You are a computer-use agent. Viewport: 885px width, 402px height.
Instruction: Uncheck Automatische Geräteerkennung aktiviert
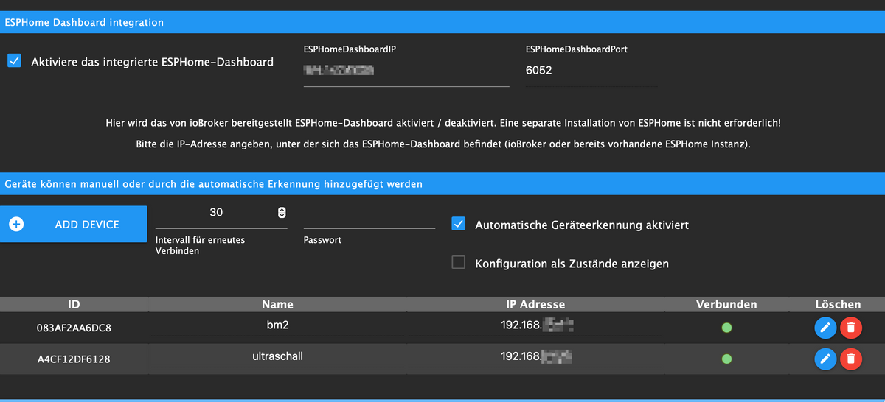tap(459, 224)
